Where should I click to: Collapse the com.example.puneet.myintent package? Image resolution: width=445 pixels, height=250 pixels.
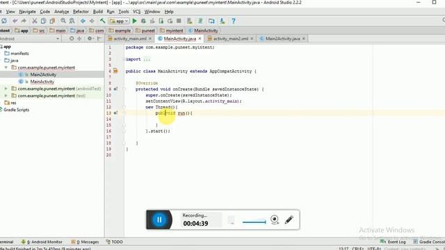coord(6,67)
